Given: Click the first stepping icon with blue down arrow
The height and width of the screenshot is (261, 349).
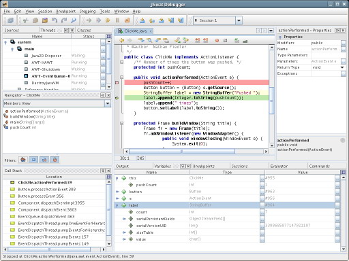Looking at the screenshot, I should [x=142, y=20].
